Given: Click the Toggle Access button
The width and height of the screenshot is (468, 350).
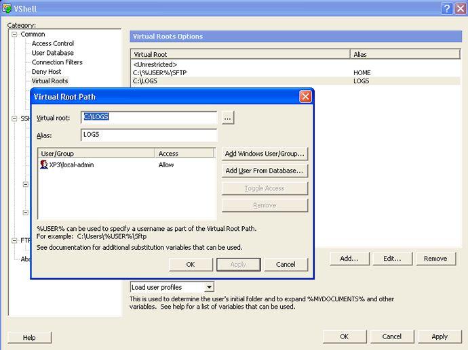Looking at the screenshot, I should coord(265,188).
